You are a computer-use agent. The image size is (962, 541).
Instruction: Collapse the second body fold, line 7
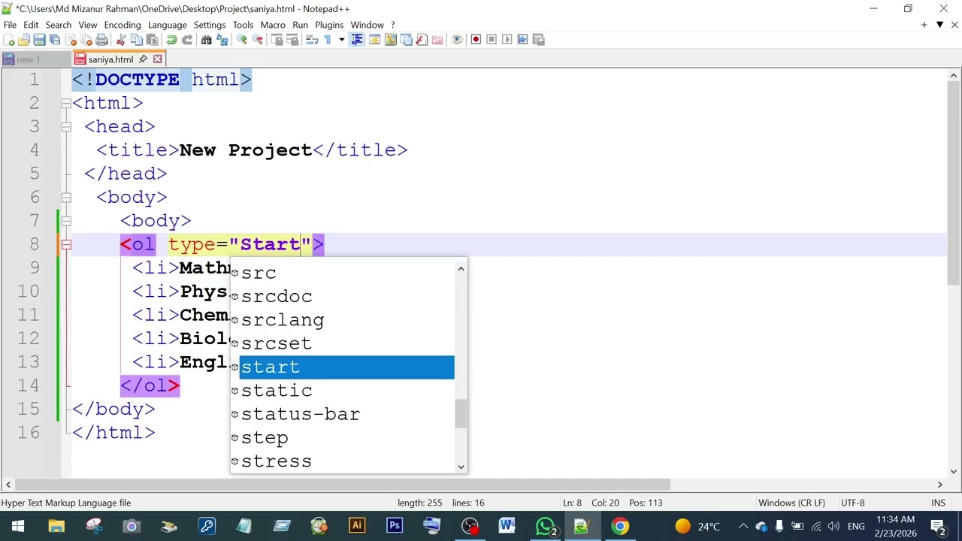(66, 221)
